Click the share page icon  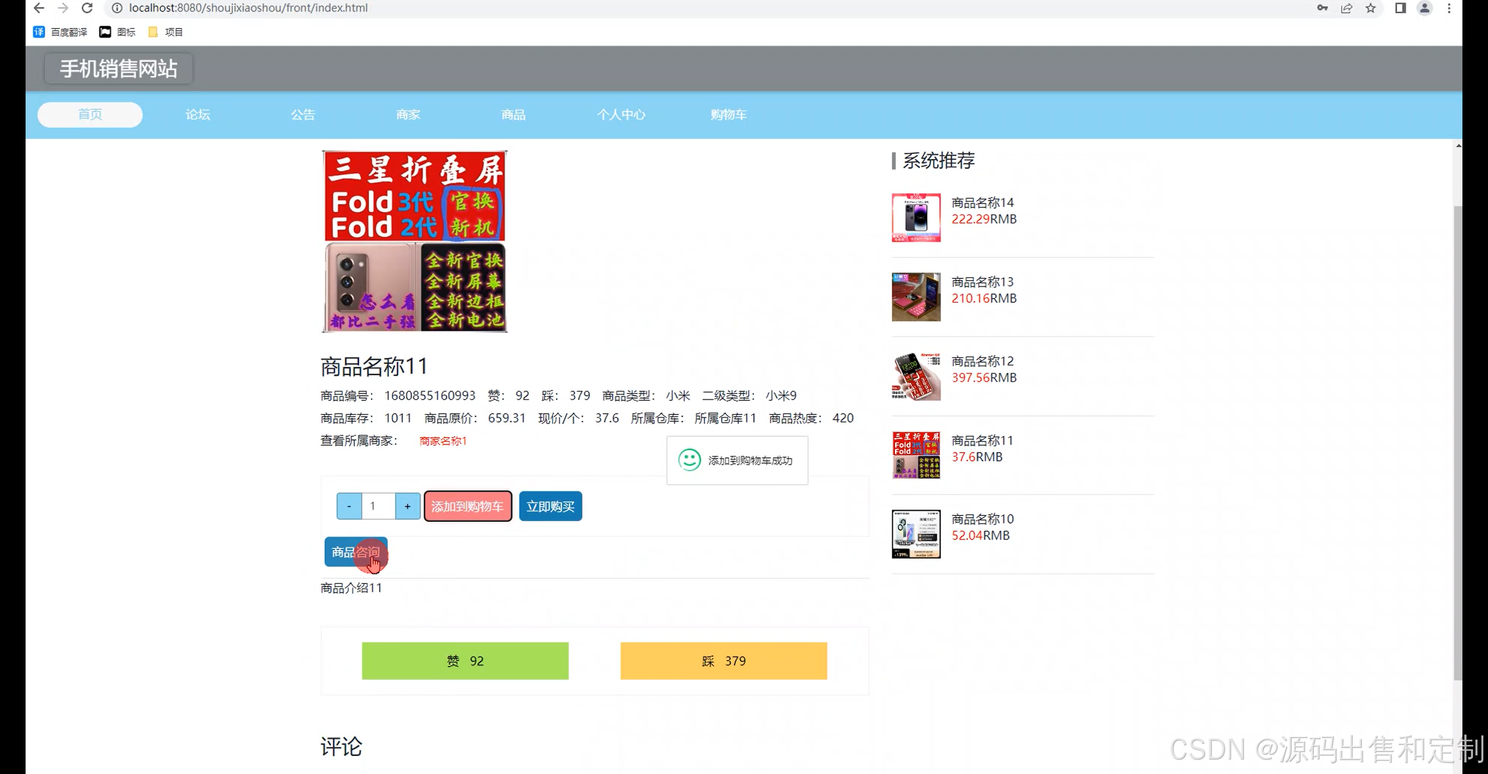[1346, 8]
